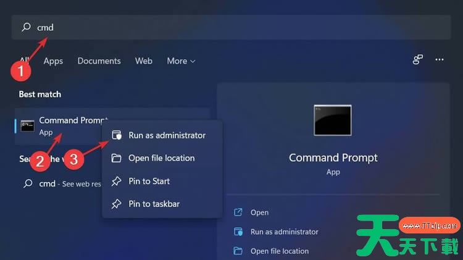Click the Open arrow icon in details pane
Screen dimensions: 463x260
[x=238, y=212]
